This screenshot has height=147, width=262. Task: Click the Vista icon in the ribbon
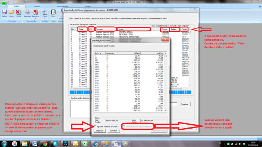53,12
